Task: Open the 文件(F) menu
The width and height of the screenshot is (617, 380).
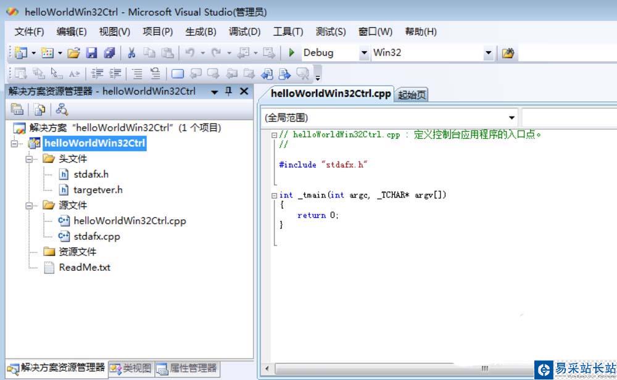Action: 29,31
